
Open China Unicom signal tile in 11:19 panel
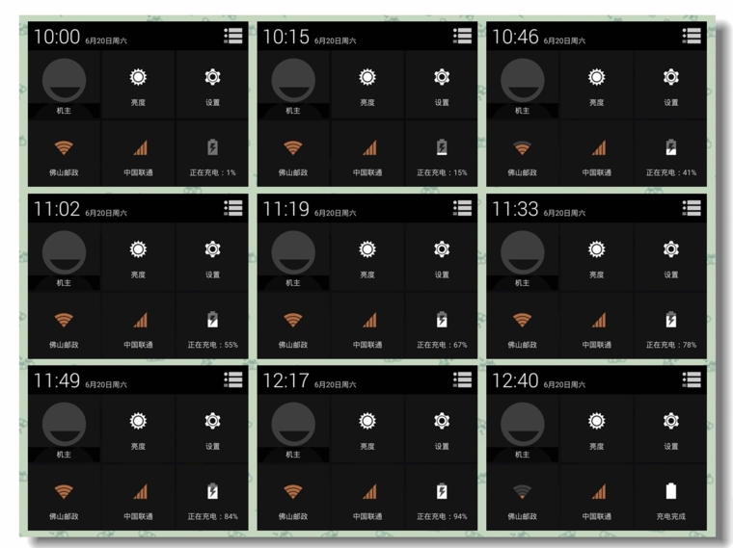367,326
